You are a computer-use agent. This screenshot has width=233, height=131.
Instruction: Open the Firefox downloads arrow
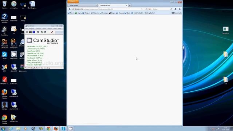[x=175, y=9]
